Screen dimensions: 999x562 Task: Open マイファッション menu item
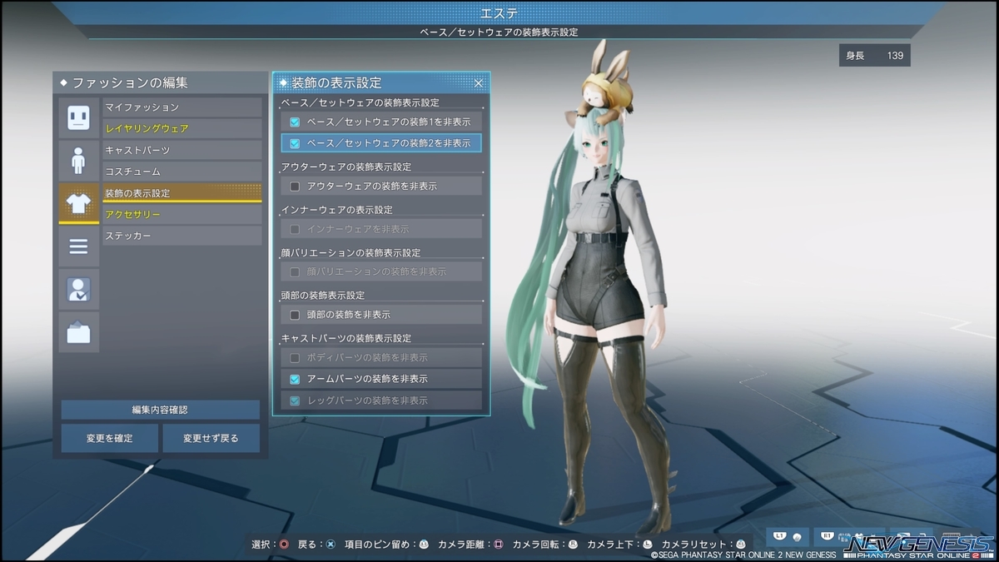click(182, 107)
